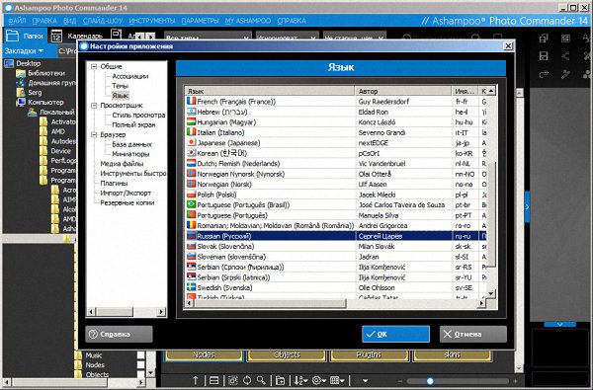593x390 pixels.
Task: Open Миниатюры settings page
Action: (130, 154)
